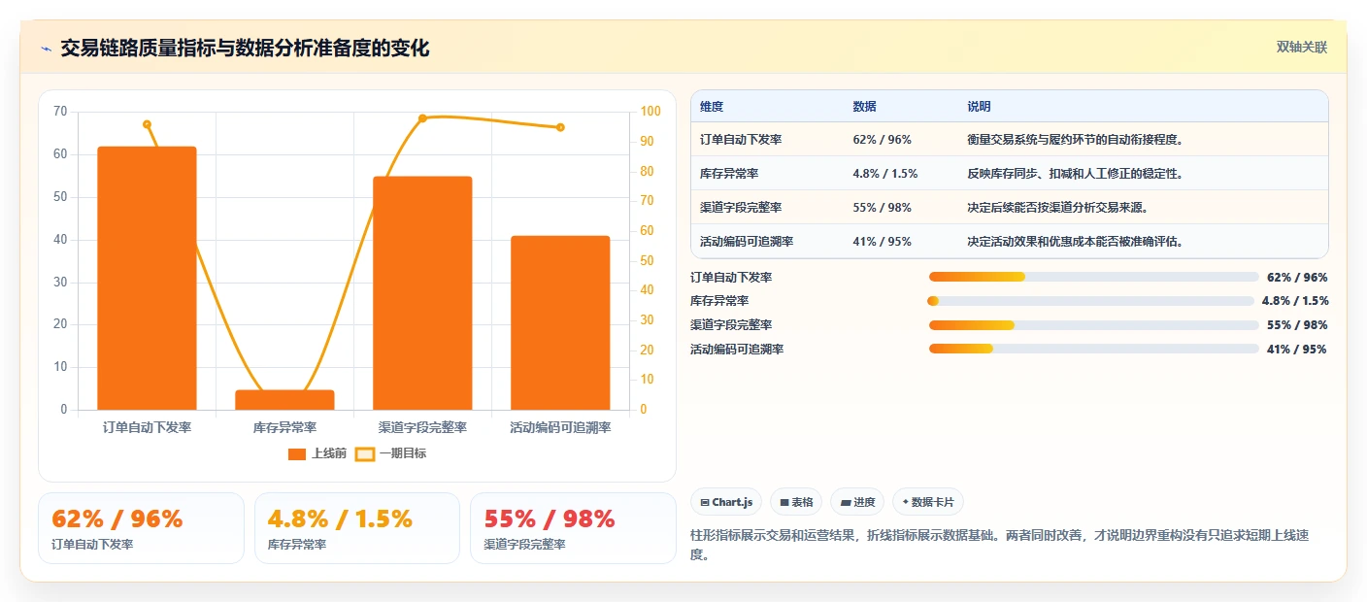Click the line point above 订单自动下发率 bar
The height and width of the screenshot is (602, 1367).
147,124
